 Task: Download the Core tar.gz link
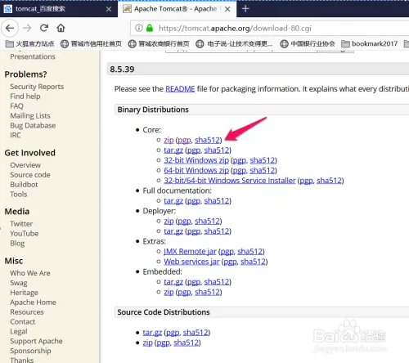[x=173, y=150]
